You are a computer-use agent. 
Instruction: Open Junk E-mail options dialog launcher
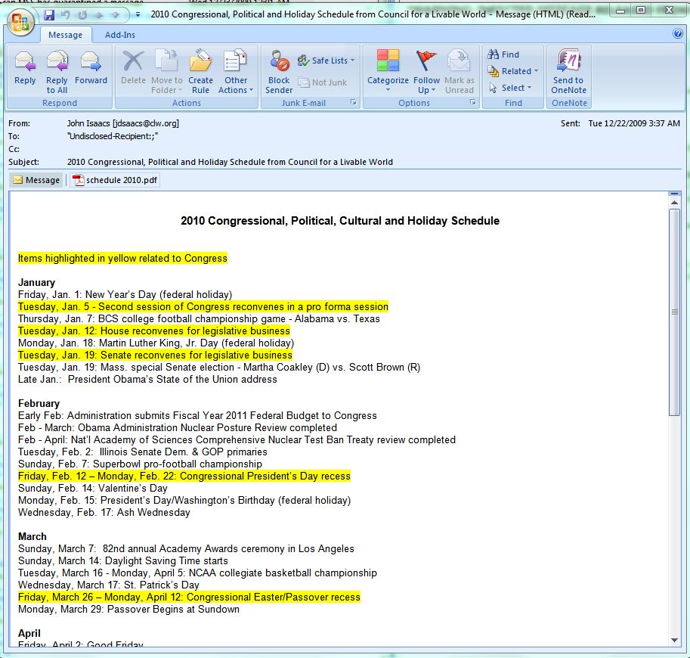(x=354, y=102)
